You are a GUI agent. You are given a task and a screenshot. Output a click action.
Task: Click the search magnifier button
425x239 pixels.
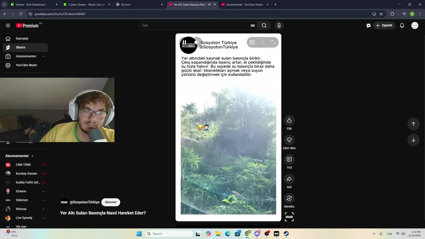point(264,26)
